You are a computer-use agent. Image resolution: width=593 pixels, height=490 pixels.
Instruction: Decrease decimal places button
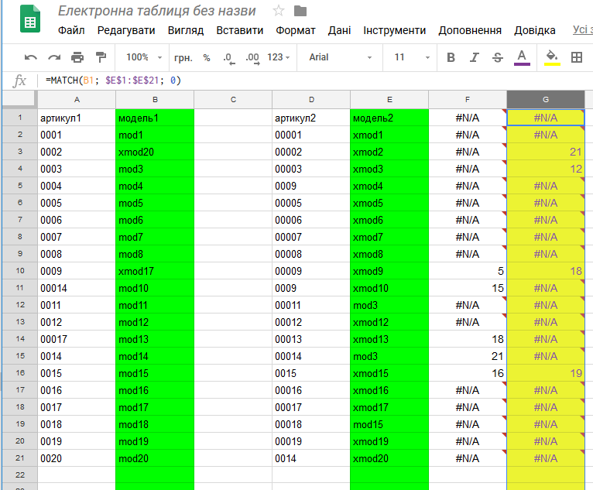click(229, 58)
